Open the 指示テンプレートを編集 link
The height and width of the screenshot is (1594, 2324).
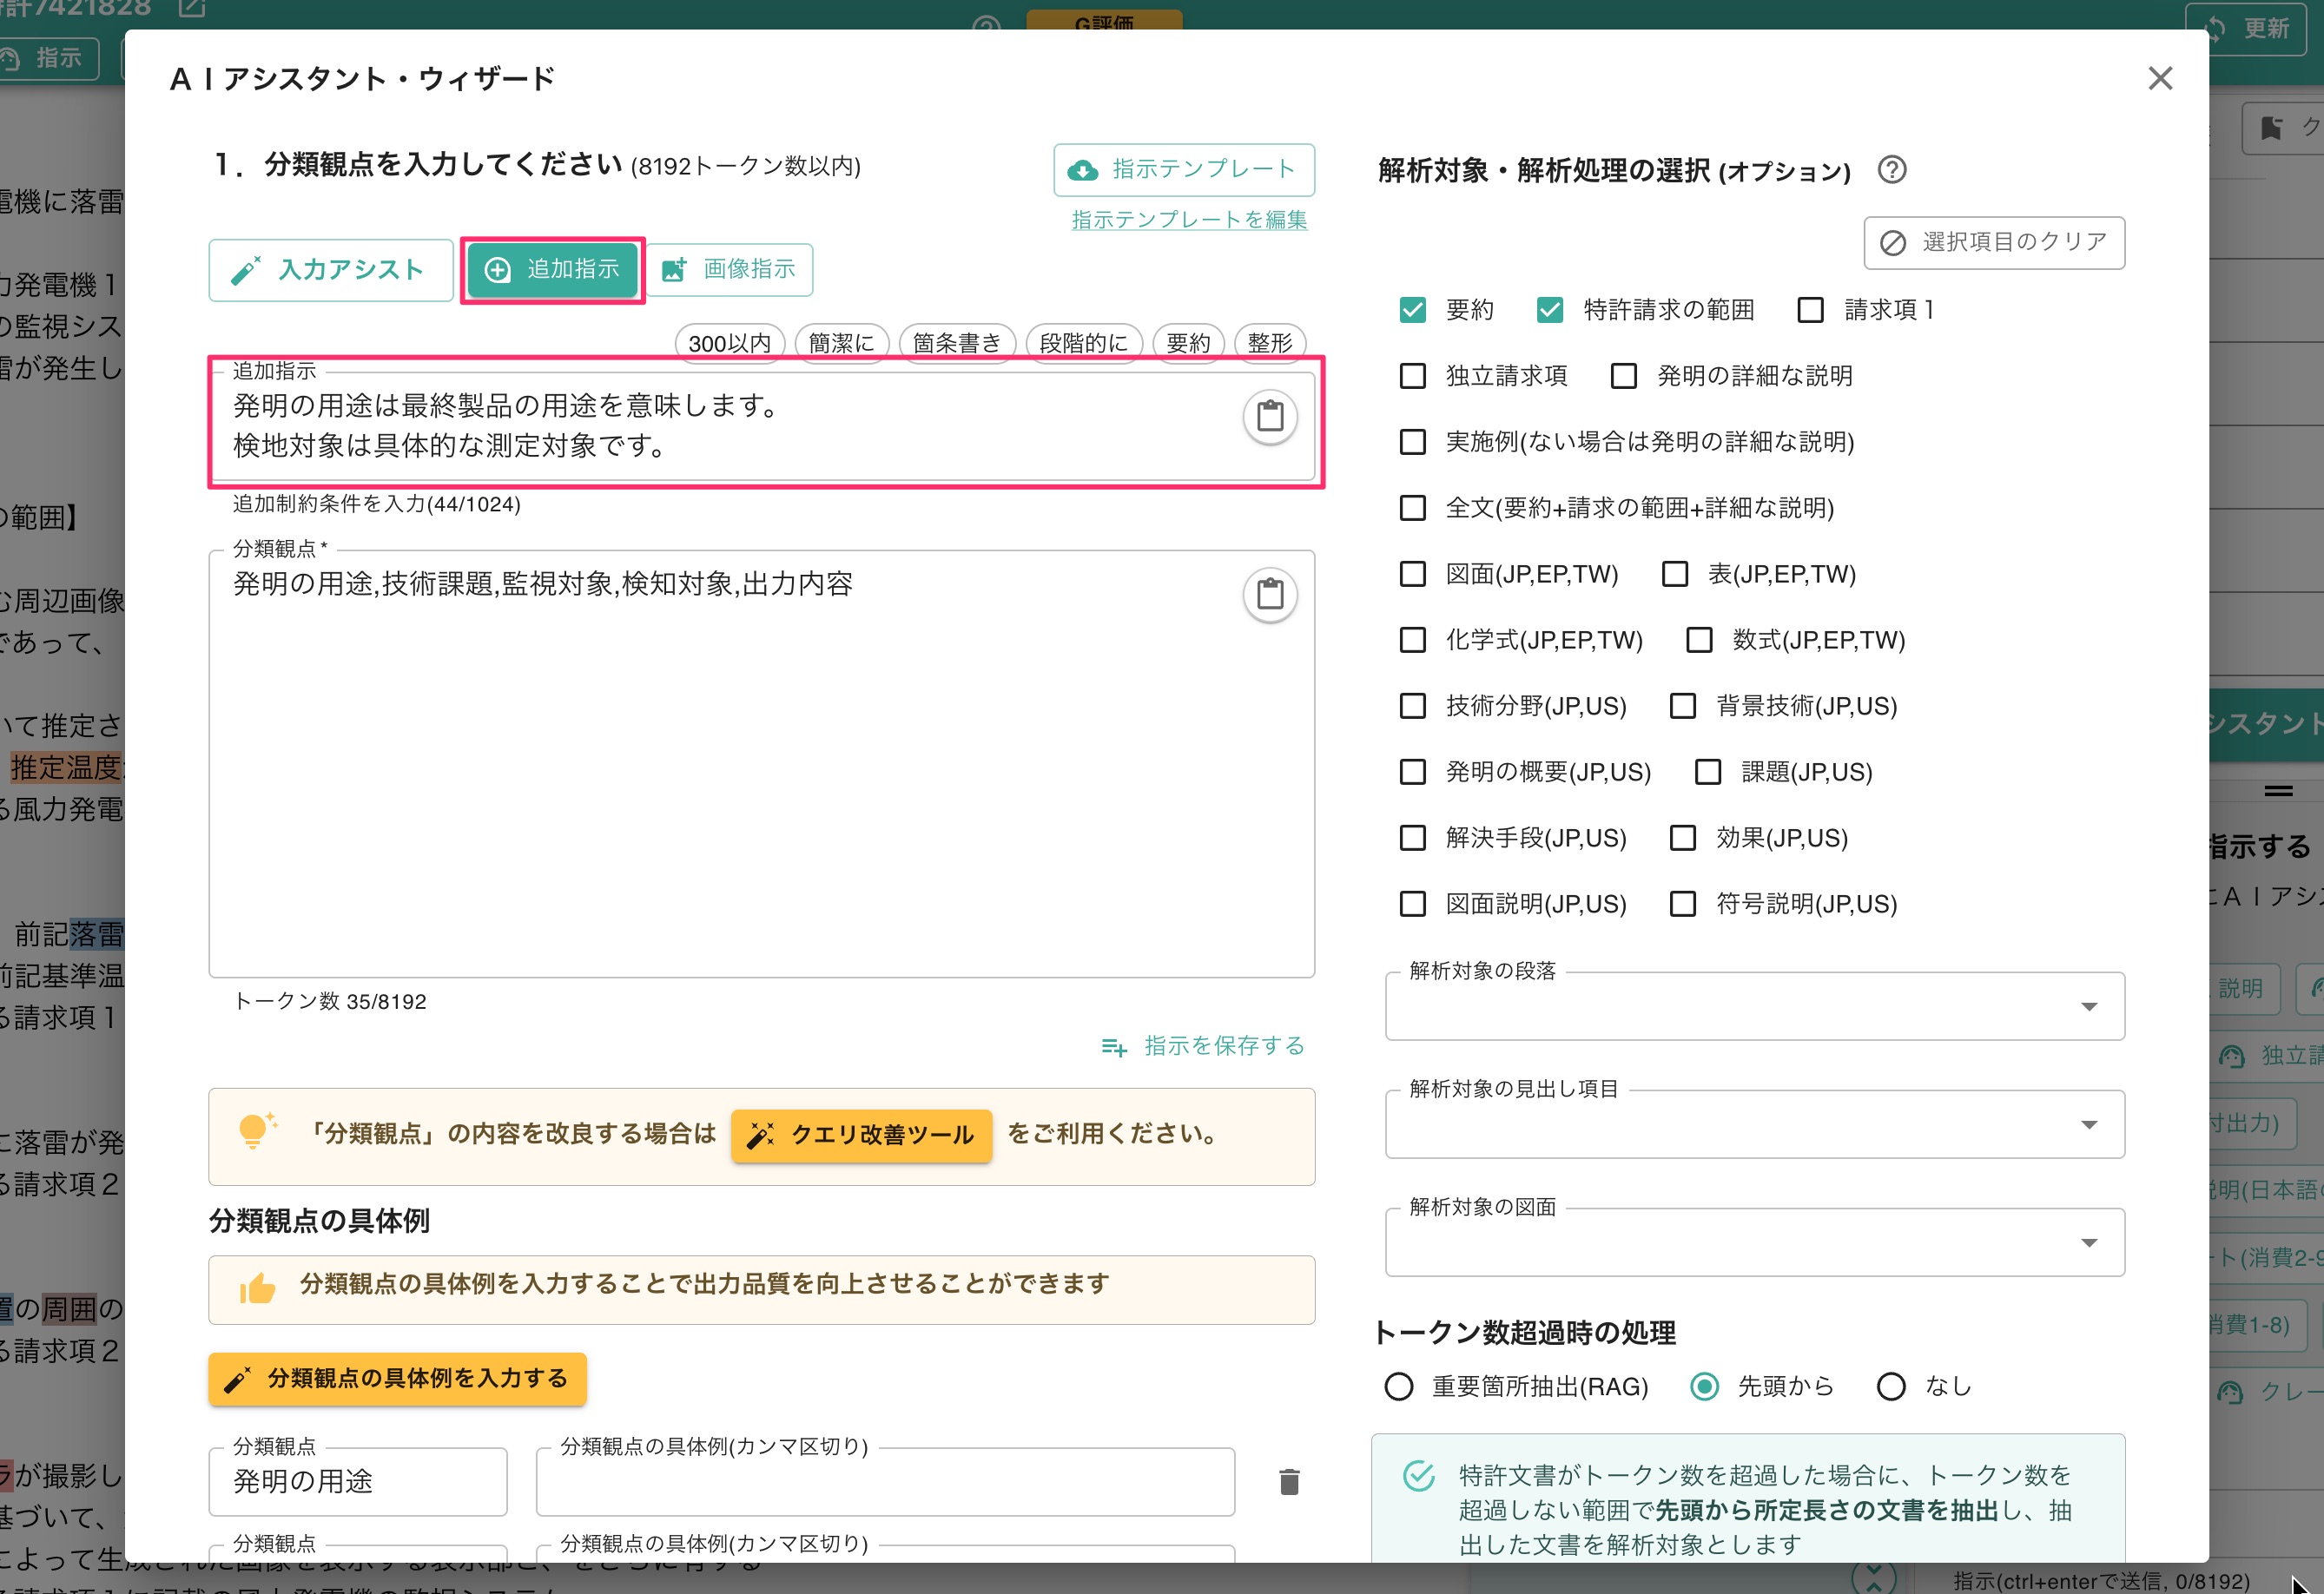point(1189,220)
